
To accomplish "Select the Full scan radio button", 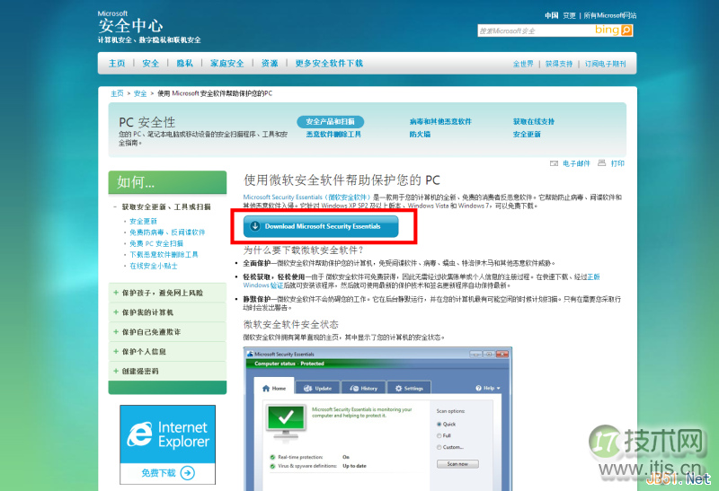I will (439, 435).
